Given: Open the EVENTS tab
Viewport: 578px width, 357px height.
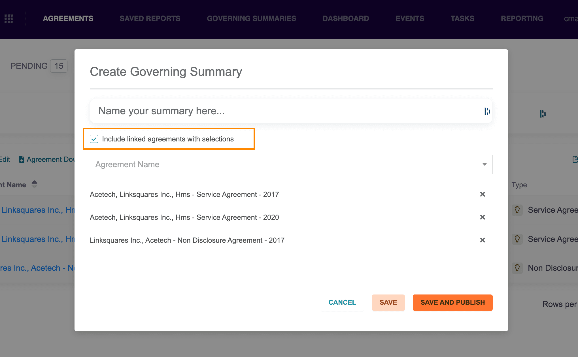Looking at the screenshot, I should (410, 19).
